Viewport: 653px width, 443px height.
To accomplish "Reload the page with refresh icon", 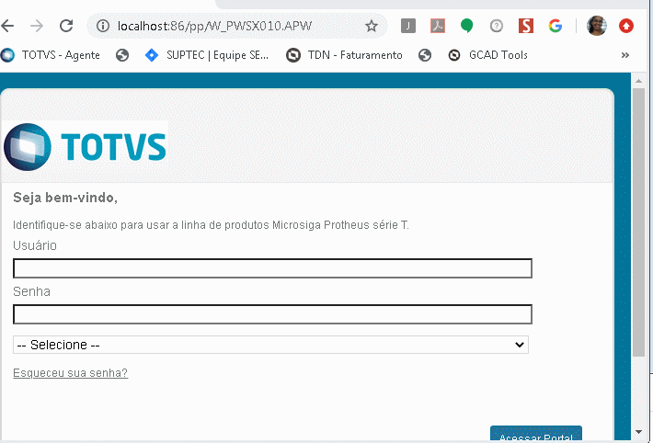I will (66, 26).
